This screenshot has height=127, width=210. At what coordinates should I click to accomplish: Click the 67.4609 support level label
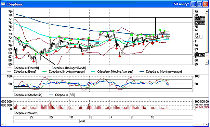coord(200,55)
